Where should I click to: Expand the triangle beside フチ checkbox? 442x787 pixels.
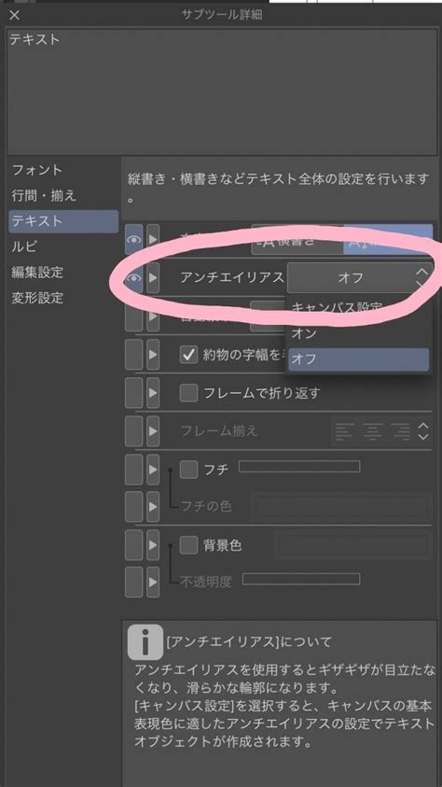(153, 470)
